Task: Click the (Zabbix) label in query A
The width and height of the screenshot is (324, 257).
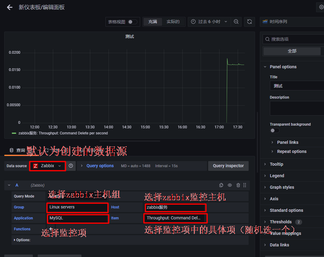Action: coord(38,185)
